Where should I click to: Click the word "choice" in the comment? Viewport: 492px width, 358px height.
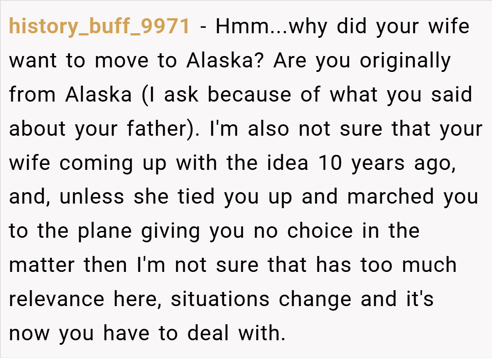click(x=320, y=231)
